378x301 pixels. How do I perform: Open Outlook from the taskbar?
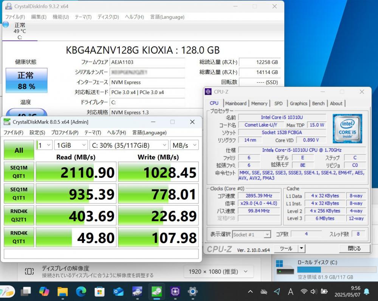tap(118, 292)
